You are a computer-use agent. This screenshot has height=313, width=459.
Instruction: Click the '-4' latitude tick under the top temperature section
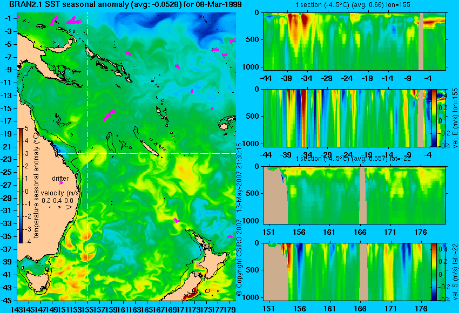(x=428, y=78)
